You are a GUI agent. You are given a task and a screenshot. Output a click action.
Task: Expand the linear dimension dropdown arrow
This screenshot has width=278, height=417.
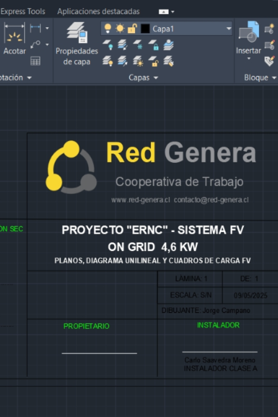pyautogui.click(x=47, y=28)
